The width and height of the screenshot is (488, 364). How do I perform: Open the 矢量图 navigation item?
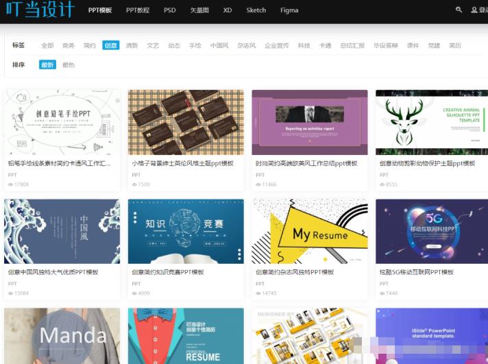[x=201, y=10]
